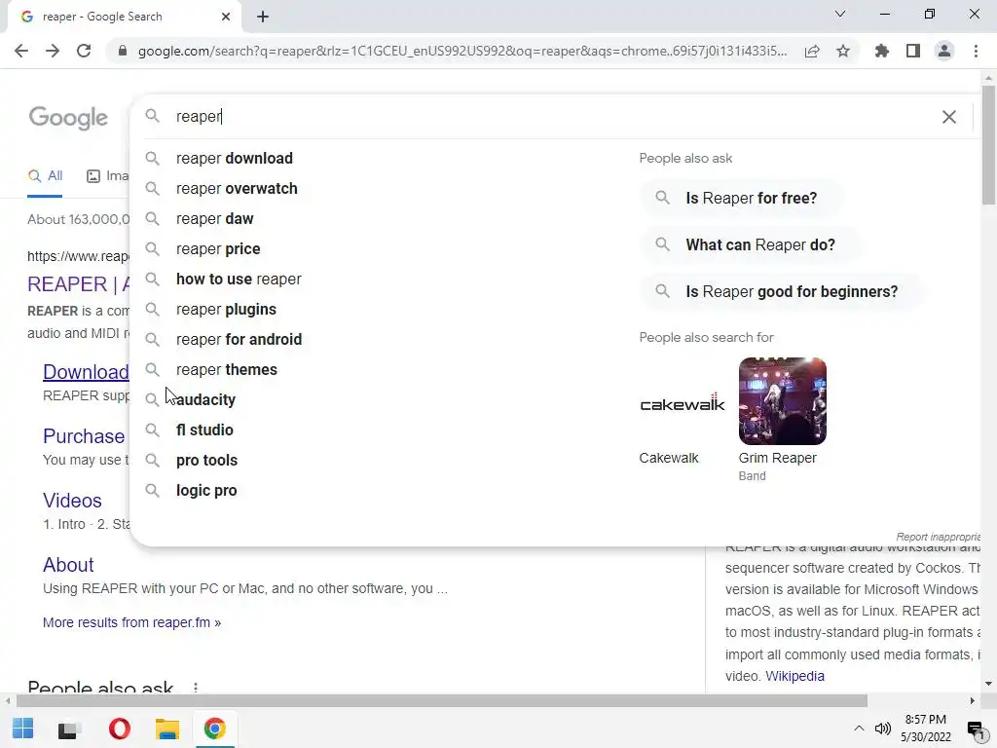Go back to the previous page
Image resolution: width=997 pixels, height=748 pixels.
point(21,51)
